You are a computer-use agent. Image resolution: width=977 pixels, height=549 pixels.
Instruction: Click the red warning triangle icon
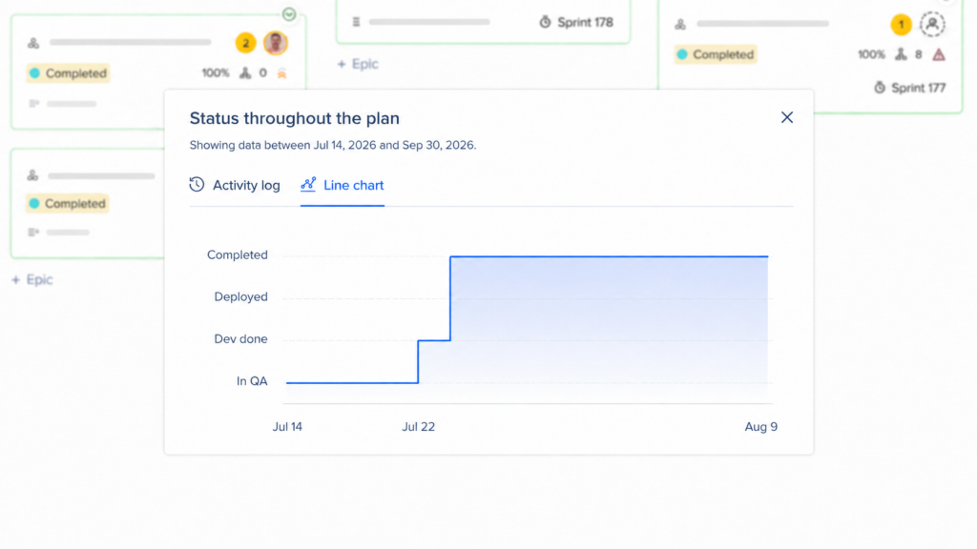pyautogui.click(x=939, y=54)
